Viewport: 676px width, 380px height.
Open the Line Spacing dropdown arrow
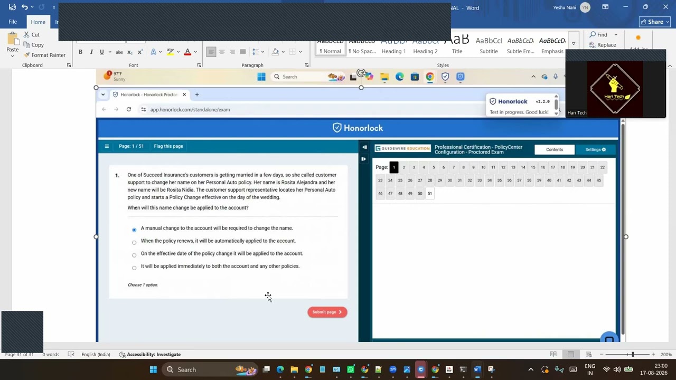click(x=263, y=52)
